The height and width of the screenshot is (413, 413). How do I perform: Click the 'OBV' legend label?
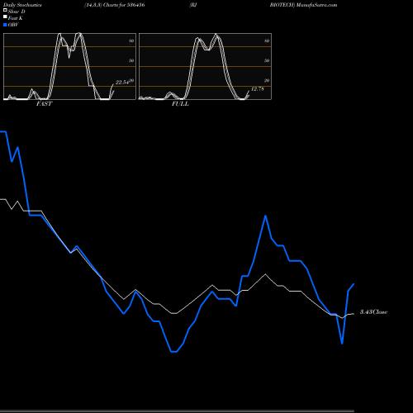click(13, 25)
